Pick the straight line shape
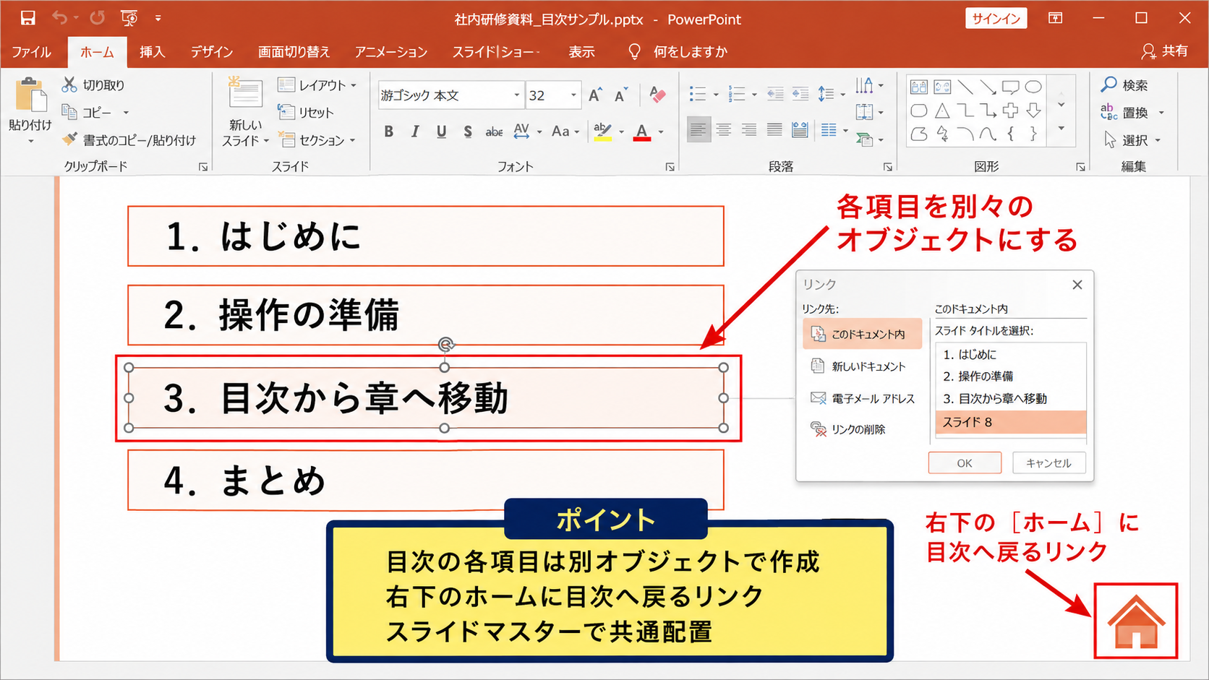Viewport: 1209px width, 680px height. 965,87
